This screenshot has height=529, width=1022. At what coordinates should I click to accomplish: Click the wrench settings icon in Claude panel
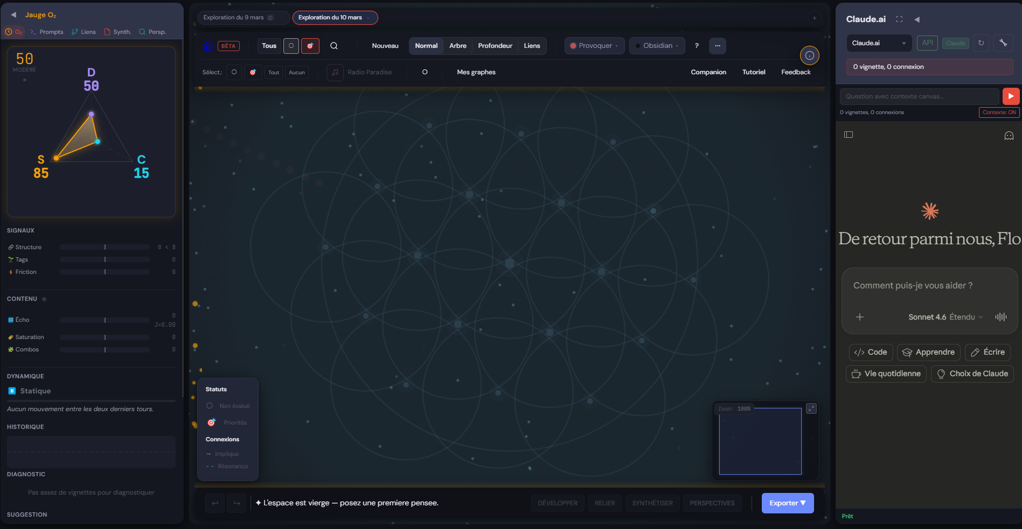[1003, 43]
